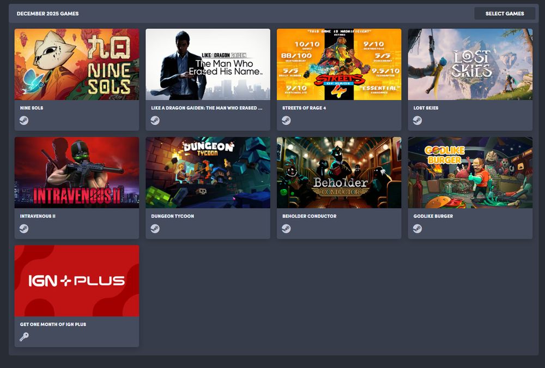Image resolution: width=545 pixels, height=368 pixels.
Task: Click the 'GET ONE MONTH OF IGN PLUS' text
Action: tap(53, 324)
